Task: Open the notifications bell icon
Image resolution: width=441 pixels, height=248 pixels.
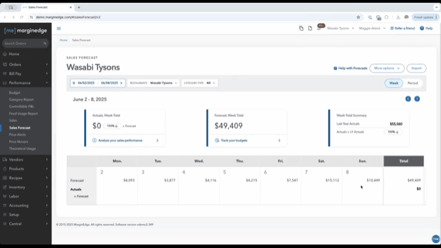Action: [319, 28]
